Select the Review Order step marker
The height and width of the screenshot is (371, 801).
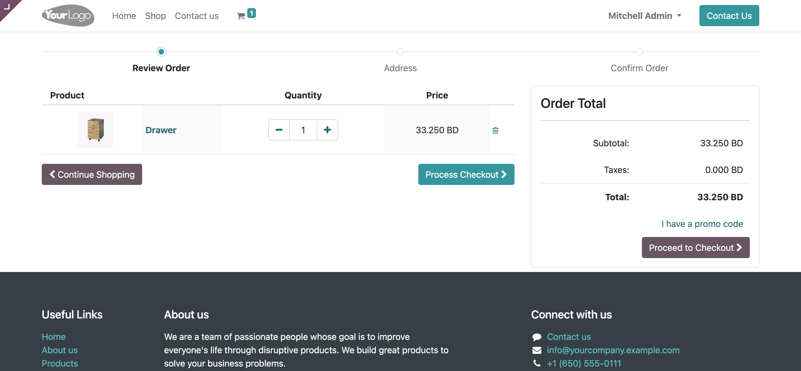161,52
